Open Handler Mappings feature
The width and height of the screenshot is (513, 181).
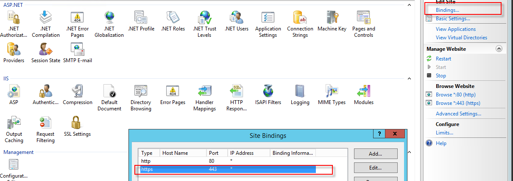tap(205, 97)
